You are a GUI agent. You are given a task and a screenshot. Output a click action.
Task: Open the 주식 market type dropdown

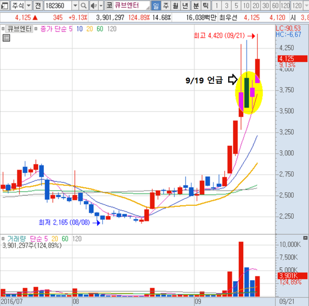click(x=29, y=6)
